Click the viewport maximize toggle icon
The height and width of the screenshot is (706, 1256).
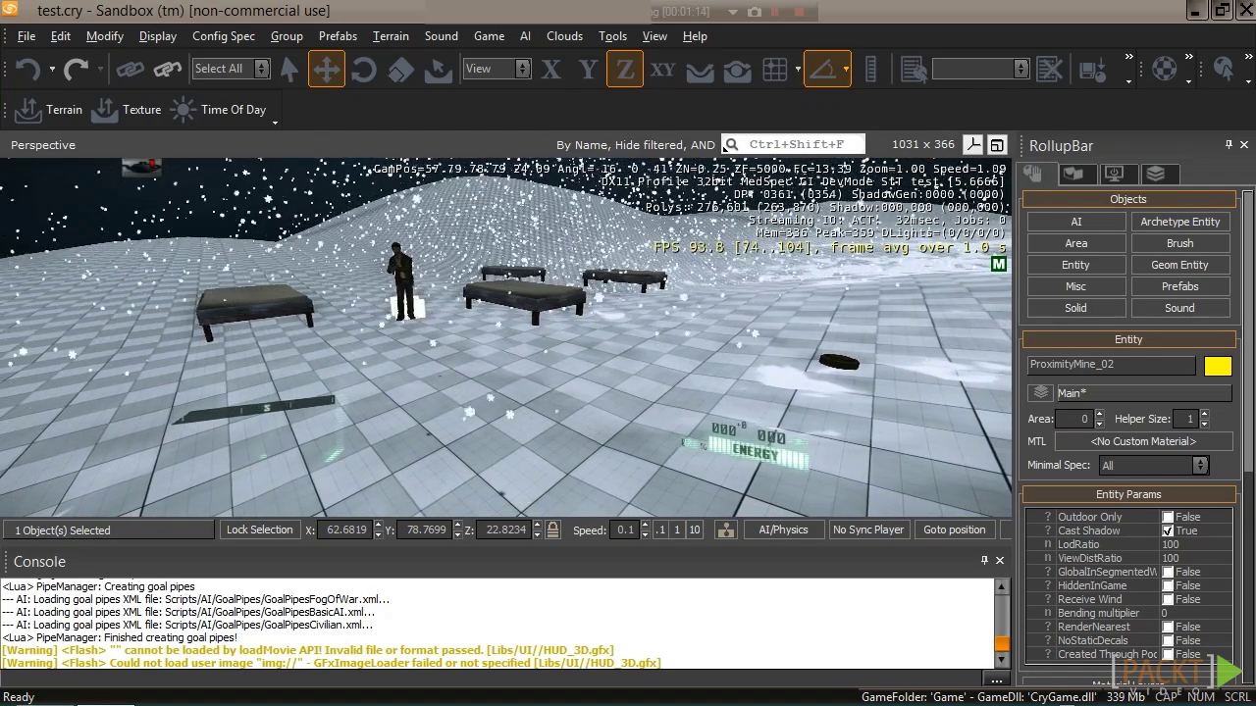pos(997,145)
